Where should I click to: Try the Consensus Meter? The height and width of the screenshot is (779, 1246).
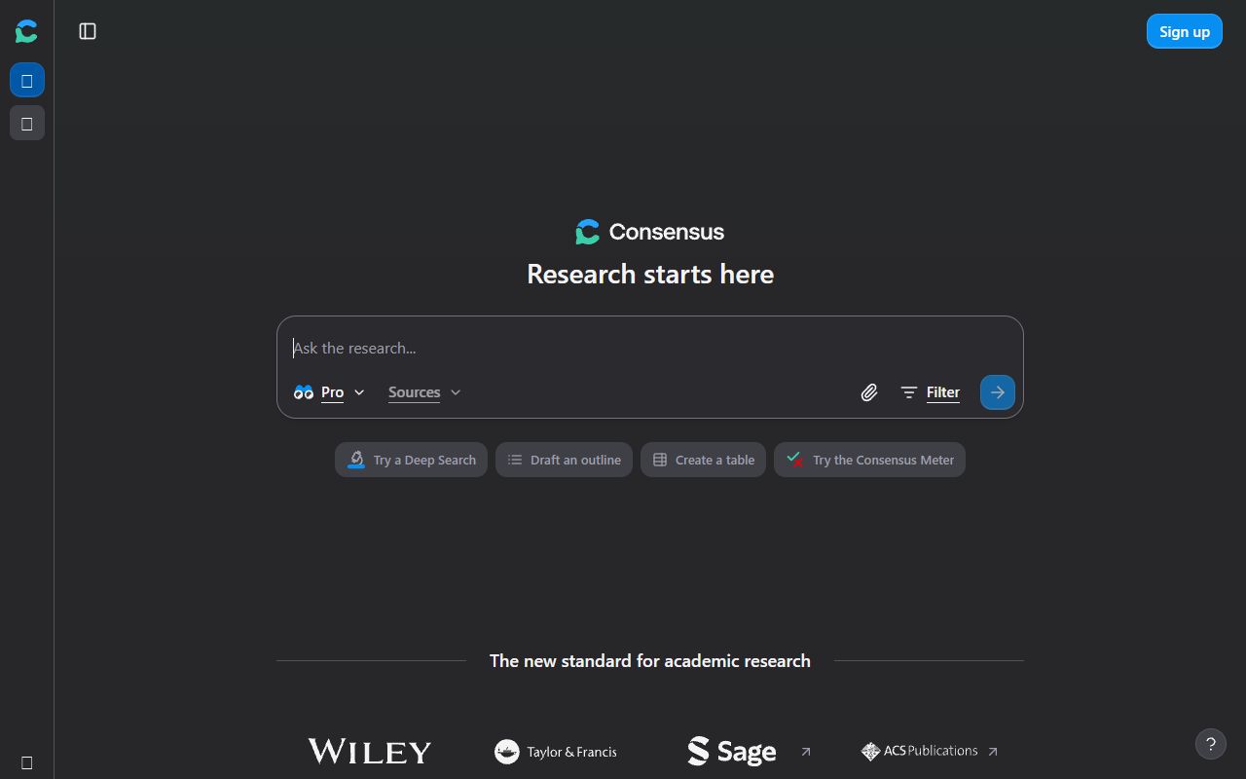(x=869, y=459)
